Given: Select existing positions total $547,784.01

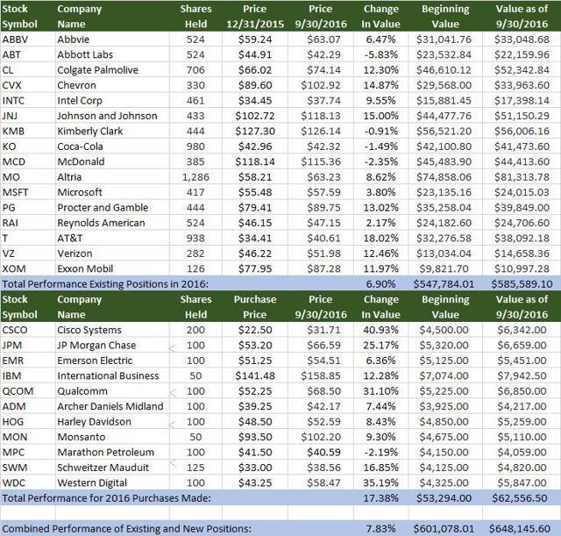Looking at the screenshot, I should [445, 284].
